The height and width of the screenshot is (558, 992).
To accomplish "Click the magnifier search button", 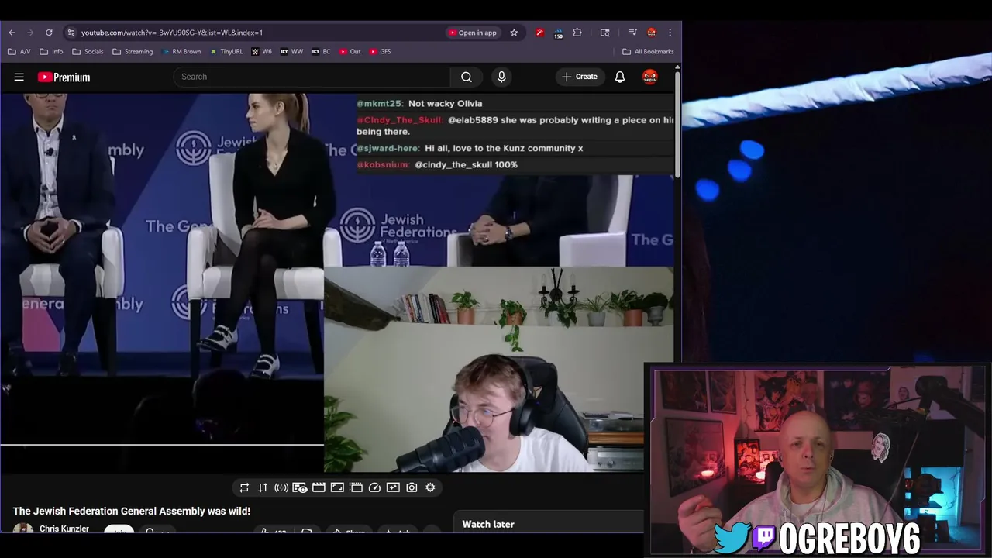I will click(x=467, y=77).
